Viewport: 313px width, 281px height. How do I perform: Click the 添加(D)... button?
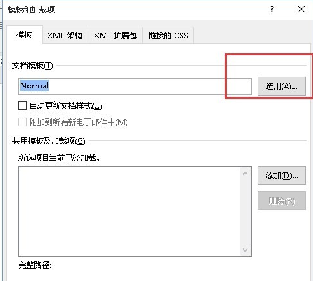pos(282,176)
